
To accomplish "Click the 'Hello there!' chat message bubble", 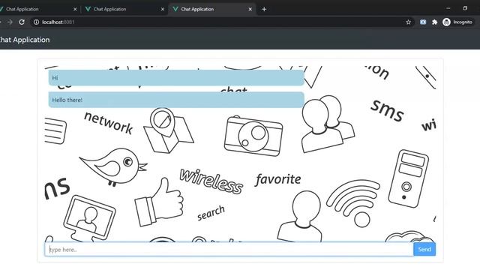I will [x=176, y=100].
